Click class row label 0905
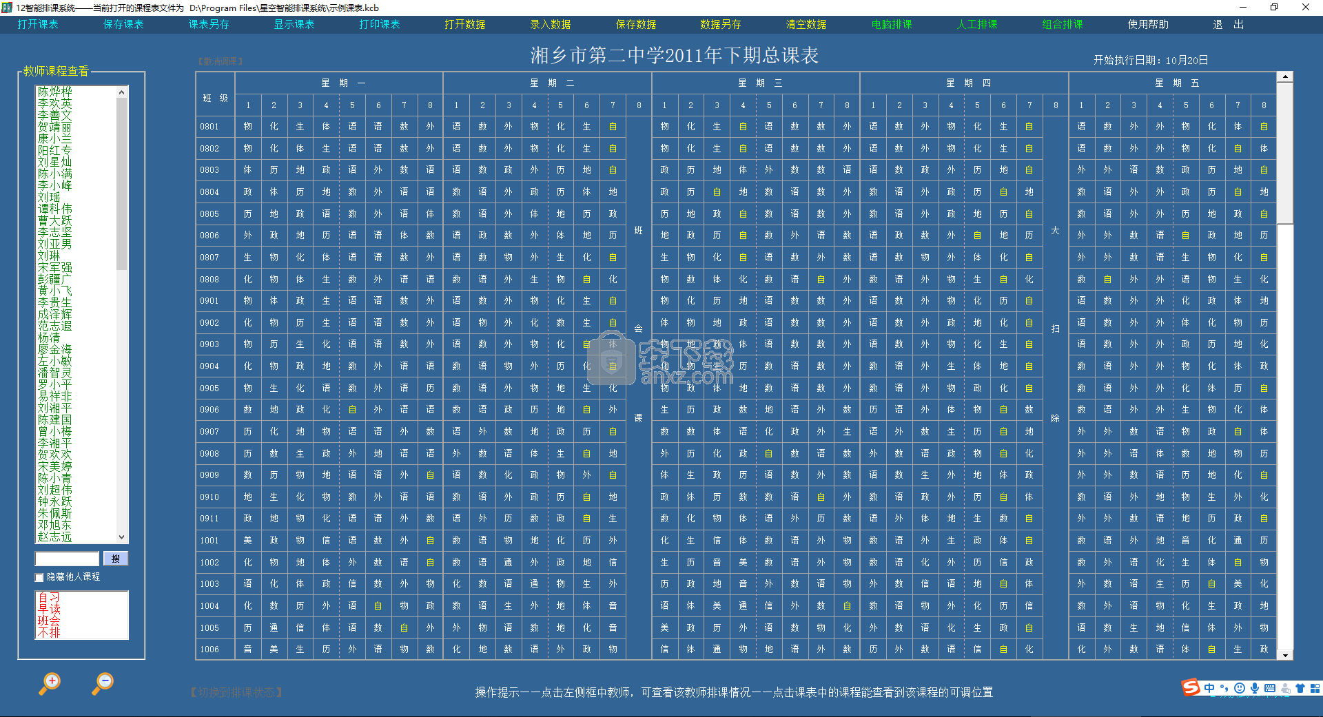Screen dimensions: 1323x717 209,388
